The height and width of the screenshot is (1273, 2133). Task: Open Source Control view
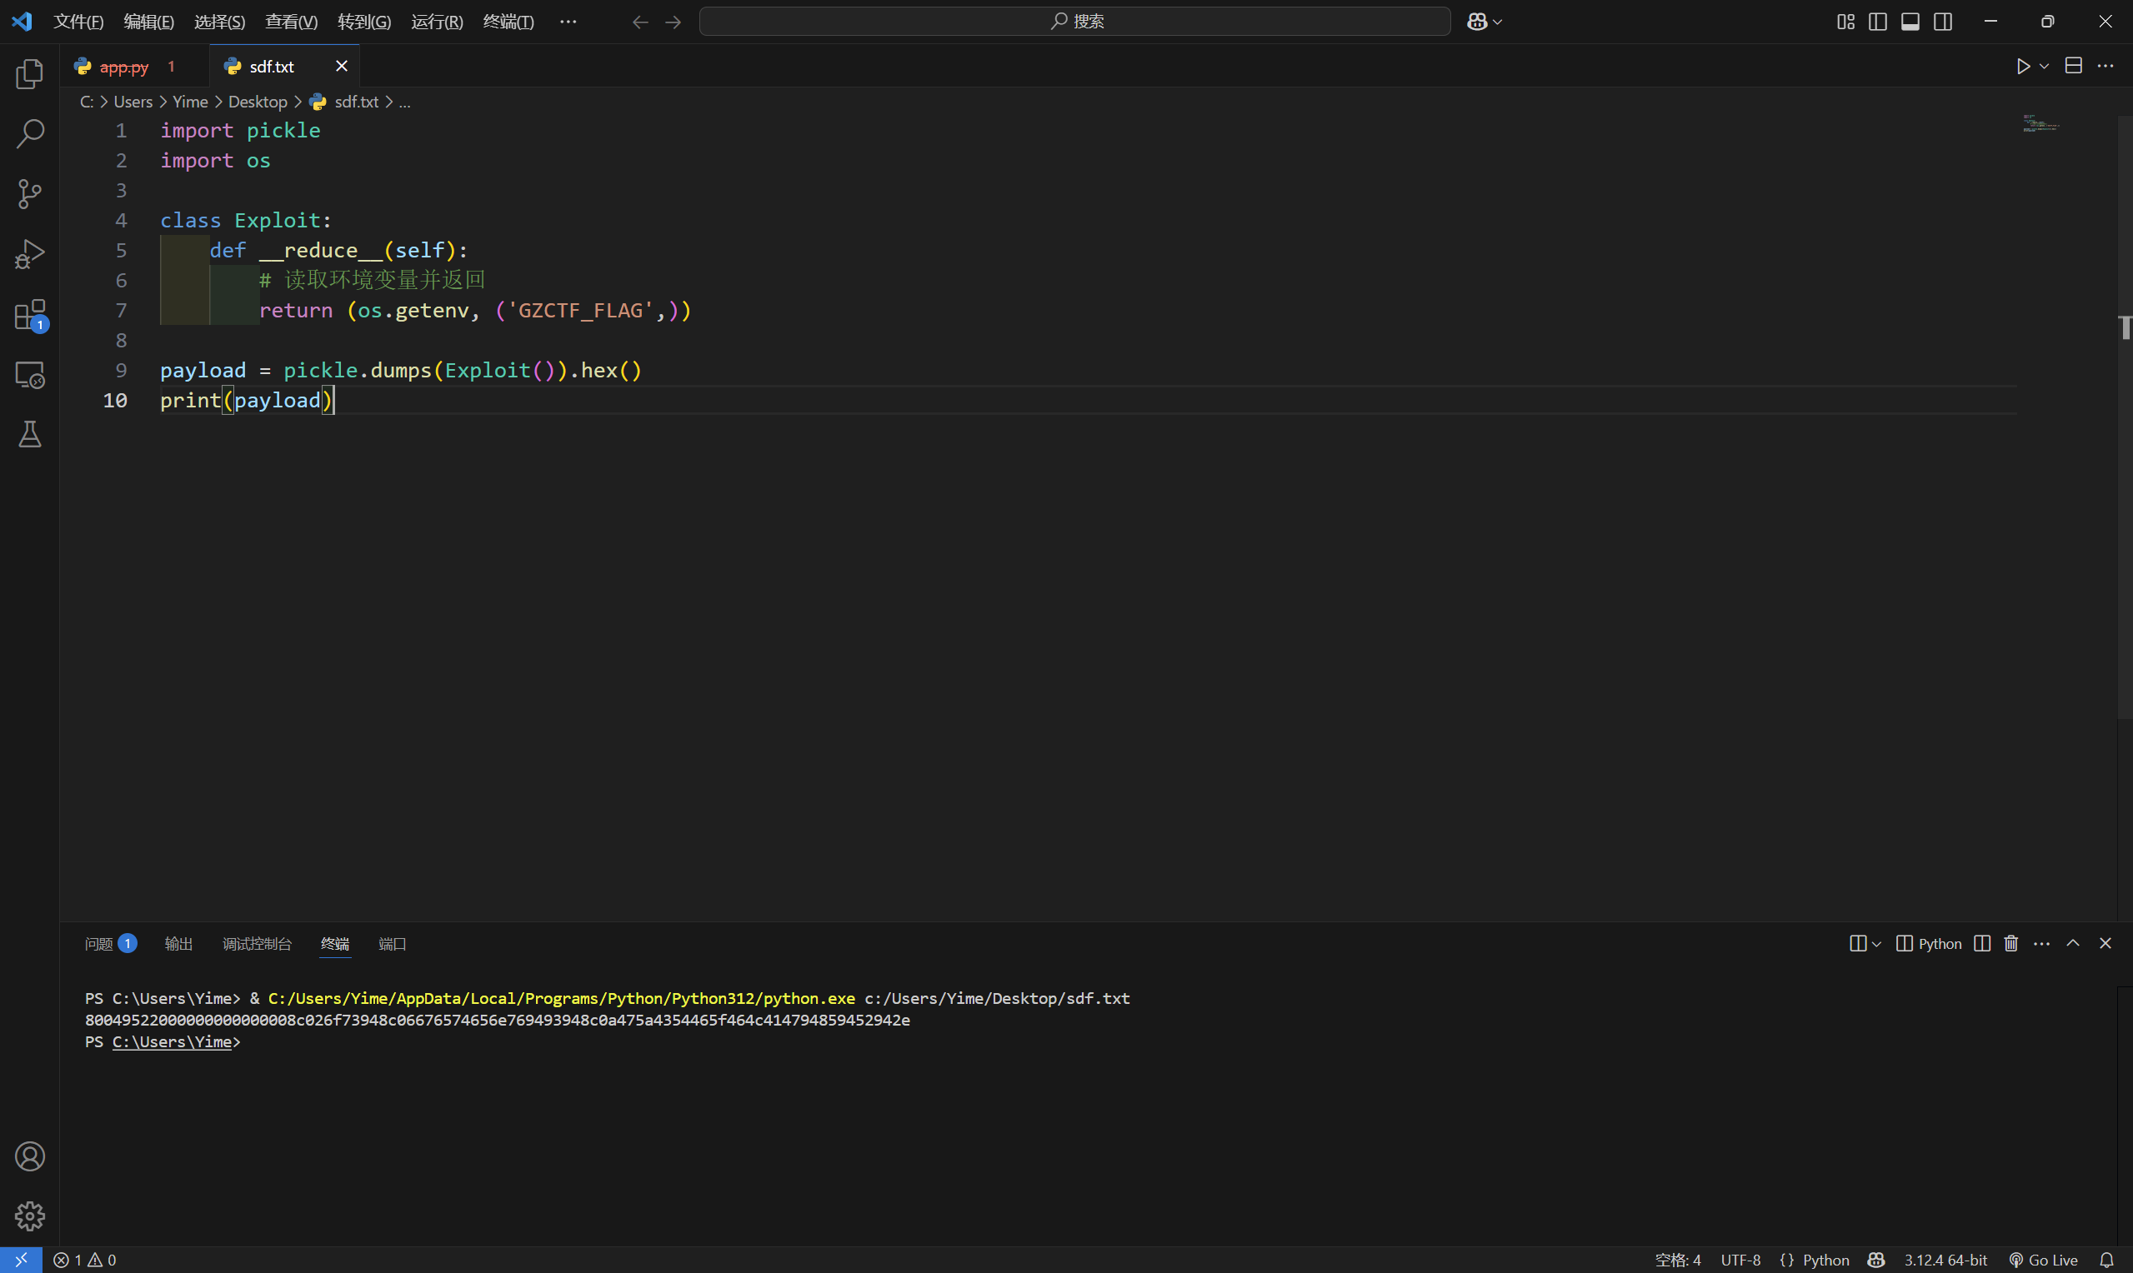click(x=30, y=194)
